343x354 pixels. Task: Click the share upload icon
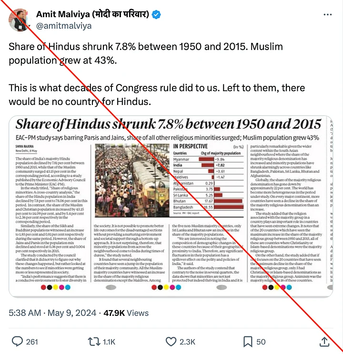[324, 342]
